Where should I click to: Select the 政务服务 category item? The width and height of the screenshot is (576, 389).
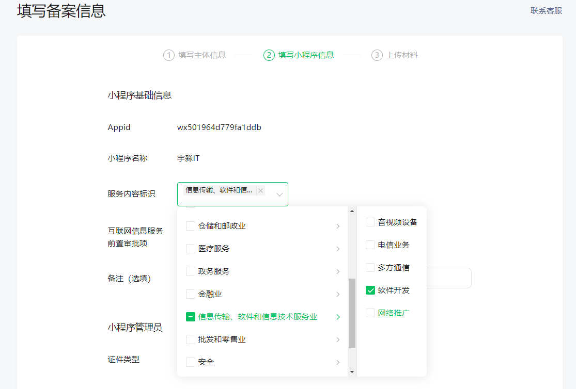214,271
